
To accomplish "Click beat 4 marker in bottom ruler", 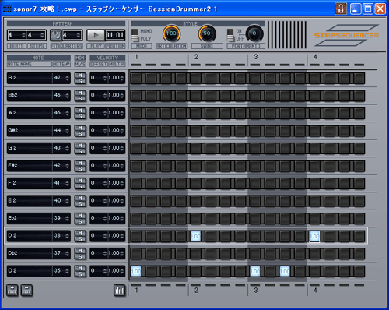I will [x=315, y=290].
